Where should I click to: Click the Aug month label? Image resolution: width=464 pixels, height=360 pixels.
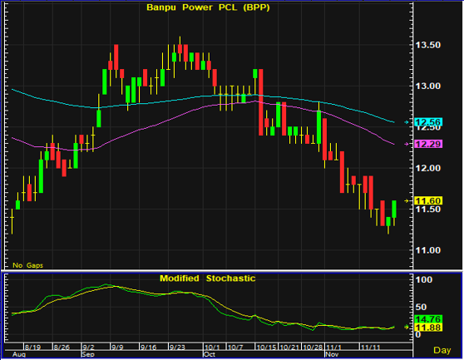(19, 354)
